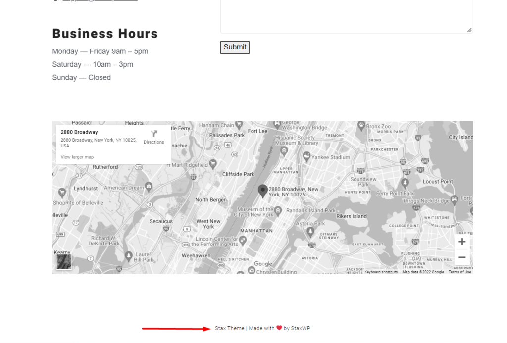507x343 pixels.
Task: Click the Chrysler Building camera marker
Action: 251,270
